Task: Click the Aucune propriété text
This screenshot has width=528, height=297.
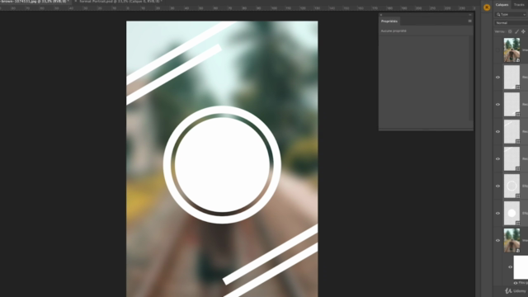Action: coord(394,31)
